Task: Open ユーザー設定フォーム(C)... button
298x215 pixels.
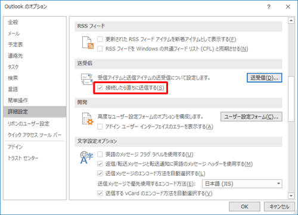Action: point(252,117)
